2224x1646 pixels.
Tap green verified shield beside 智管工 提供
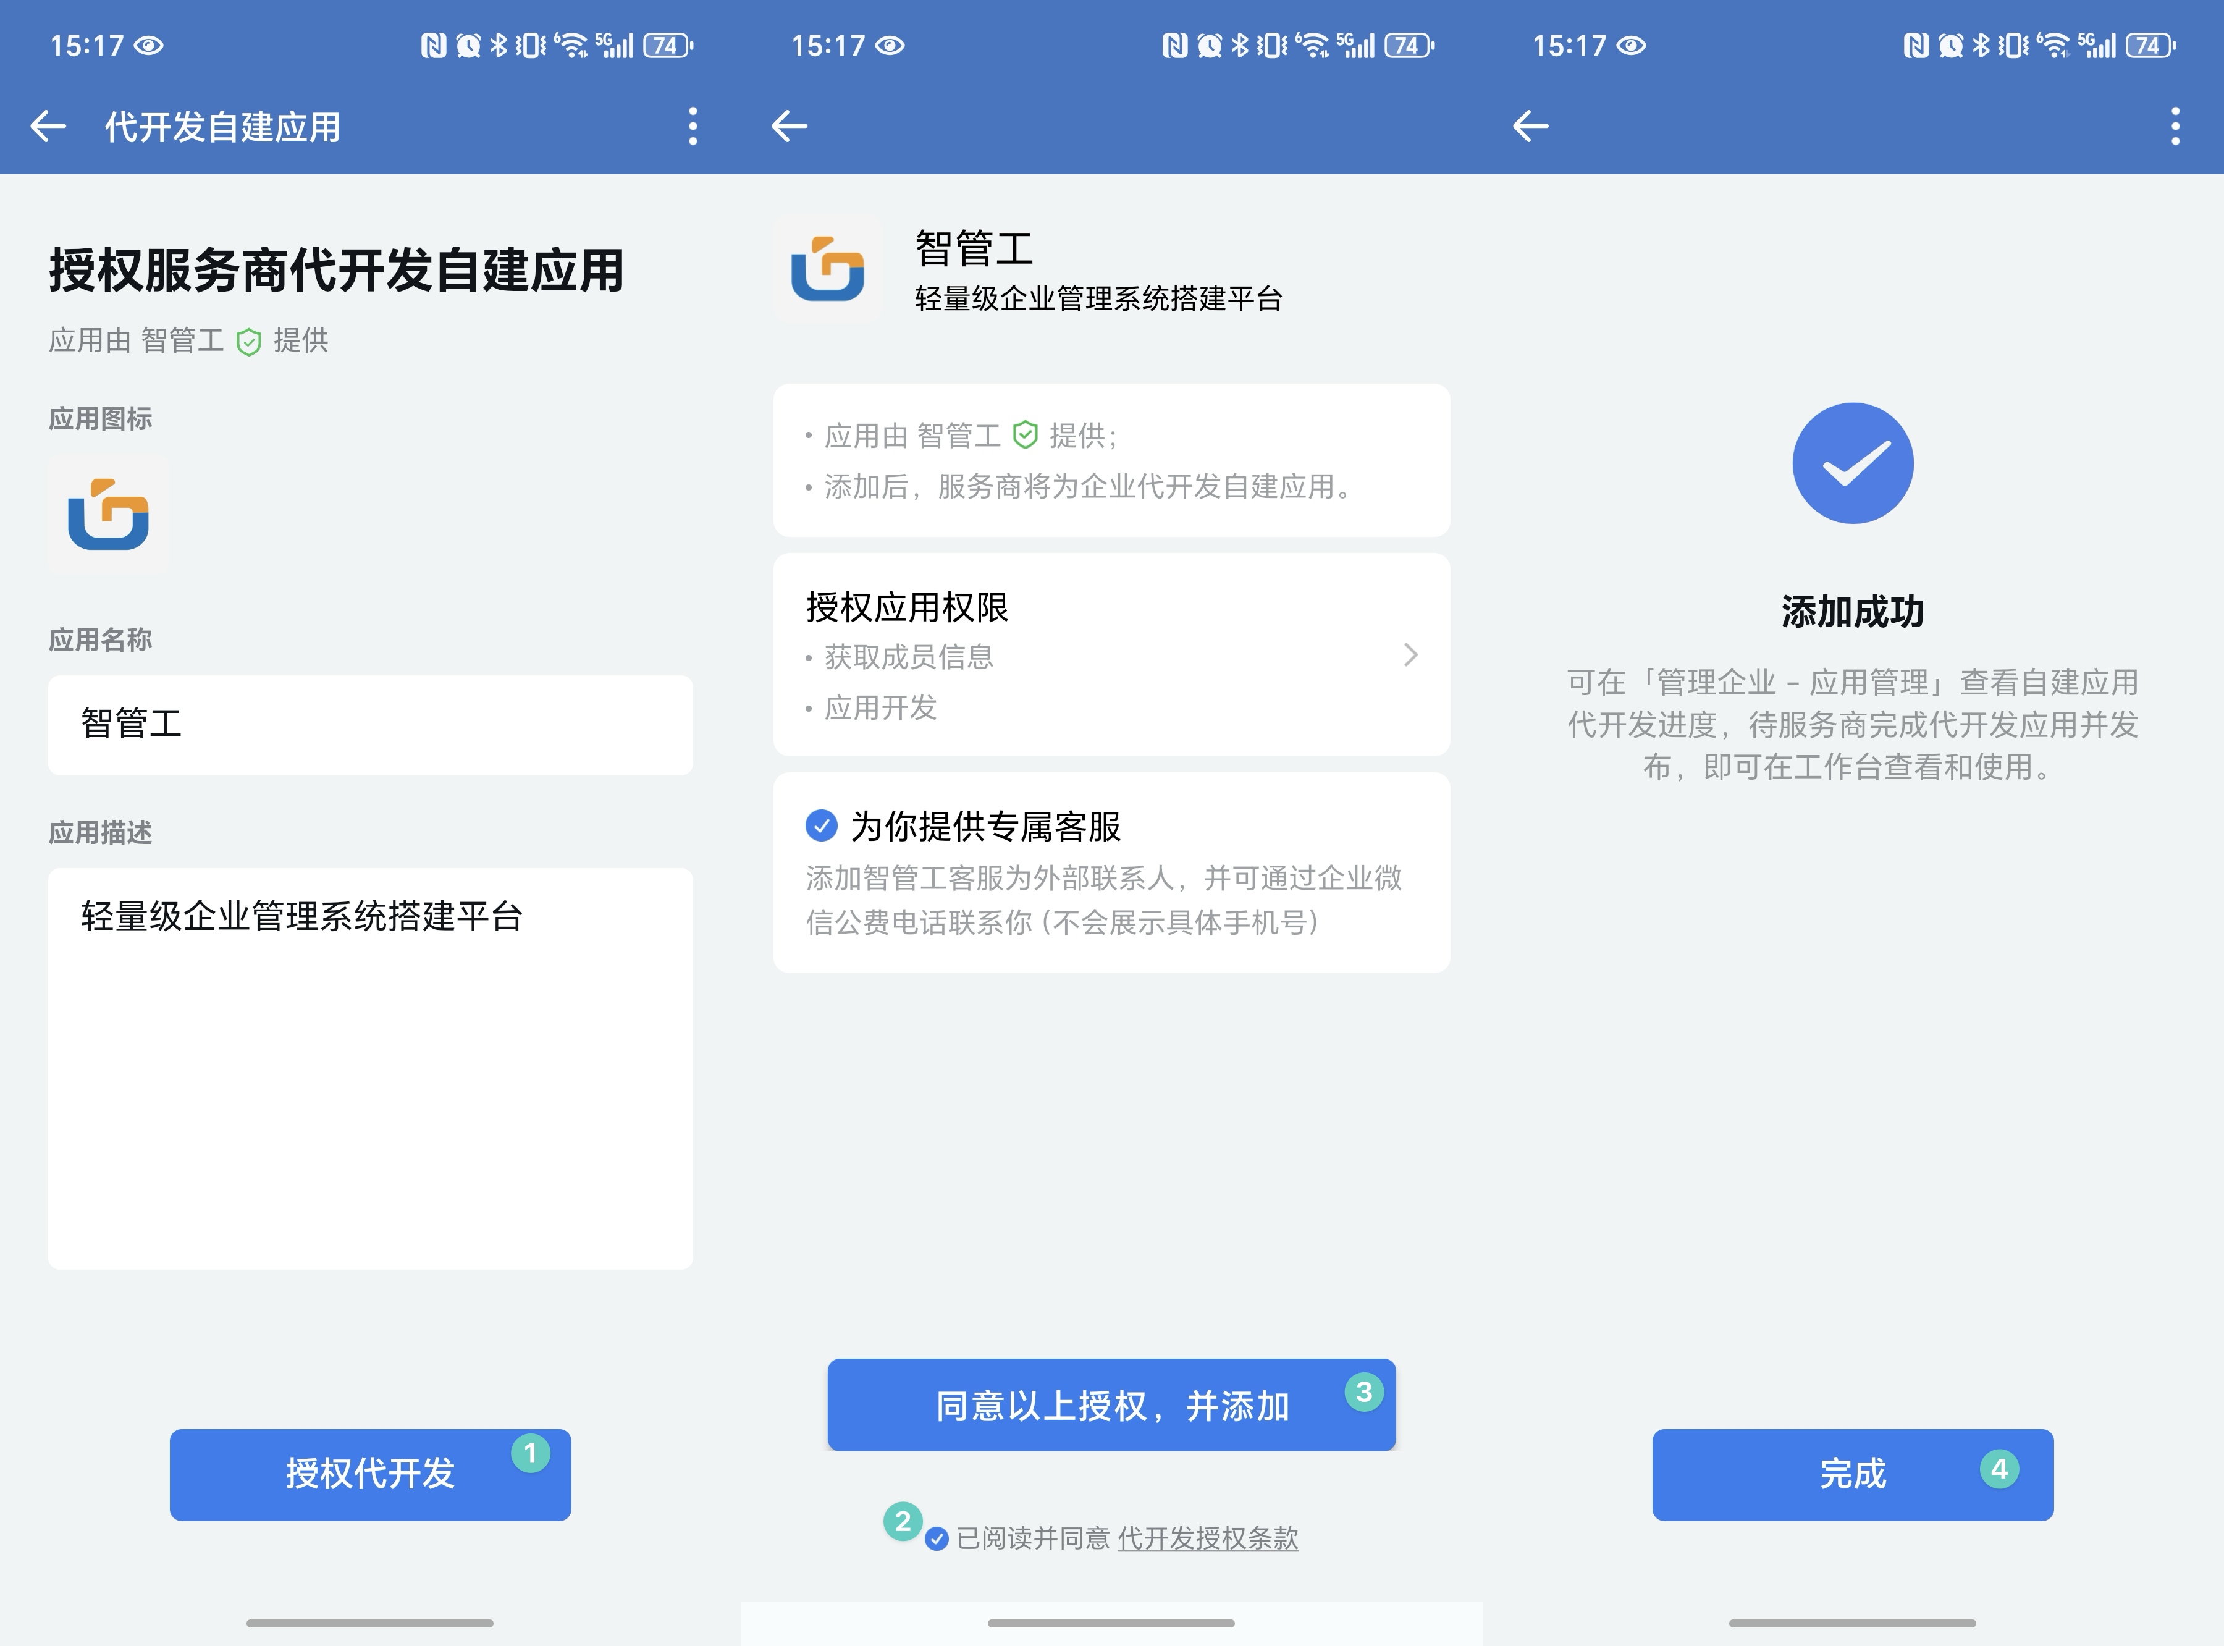point(248,342)
